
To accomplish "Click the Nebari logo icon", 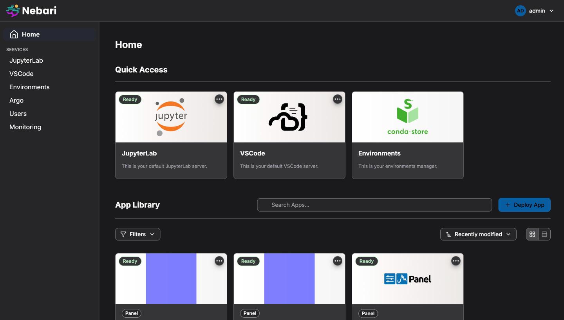I will (x=13, y=11).
